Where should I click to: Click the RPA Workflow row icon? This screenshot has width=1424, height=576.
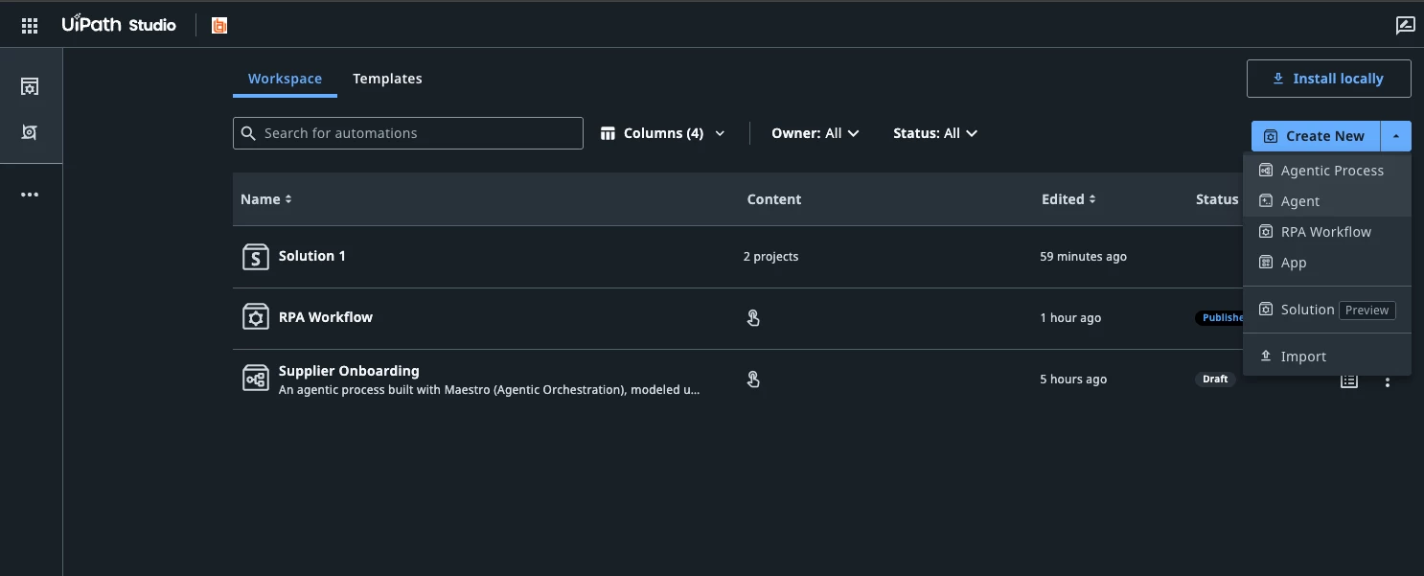[255, 317]
